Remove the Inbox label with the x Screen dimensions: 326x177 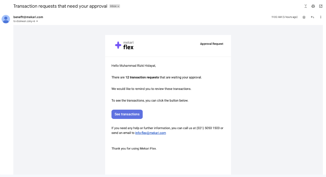[118, 6]
